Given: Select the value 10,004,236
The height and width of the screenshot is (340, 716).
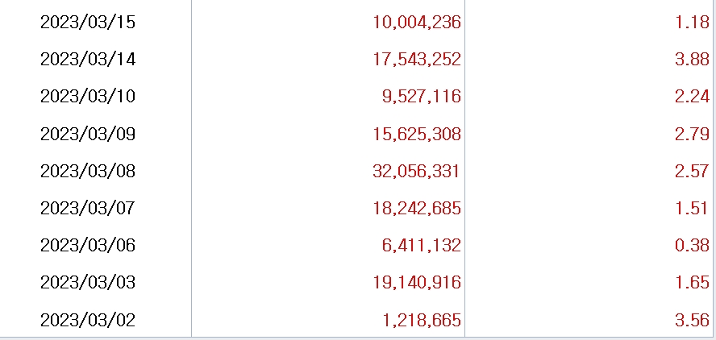Looking at the screenshot, I should click(417, 22).
